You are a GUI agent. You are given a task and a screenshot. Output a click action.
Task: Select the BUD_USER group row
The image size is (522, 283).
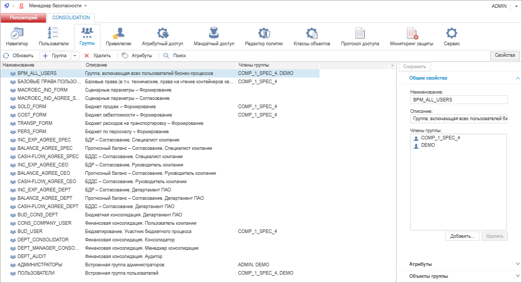[160, 231]
